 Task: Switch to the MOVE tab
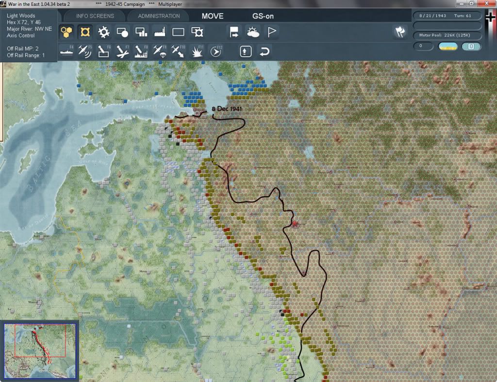coord(213,16)
